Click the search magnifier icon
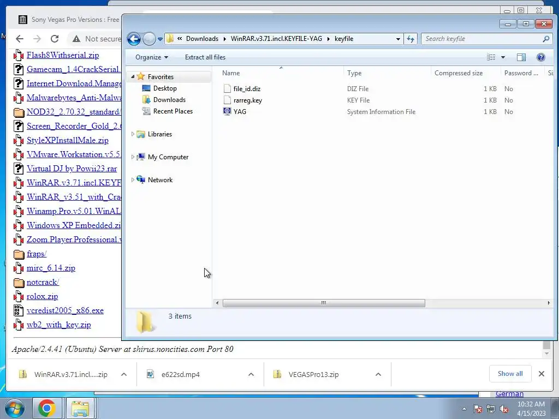Screen dimensions: 559x419 546,39
